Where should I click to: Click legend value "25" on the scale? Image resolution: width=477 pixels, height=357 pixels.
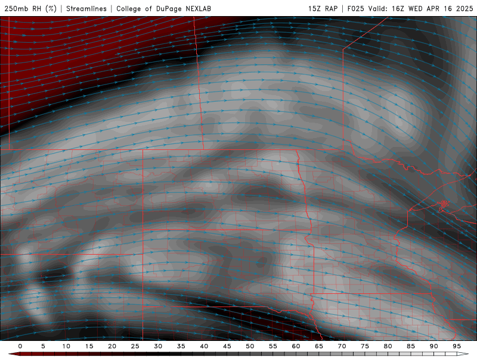coord(135,346)
